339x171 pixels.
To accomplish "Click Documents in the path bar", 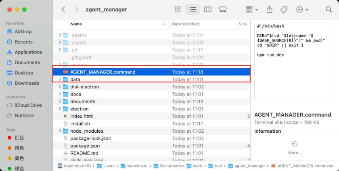I will [170, 166].
